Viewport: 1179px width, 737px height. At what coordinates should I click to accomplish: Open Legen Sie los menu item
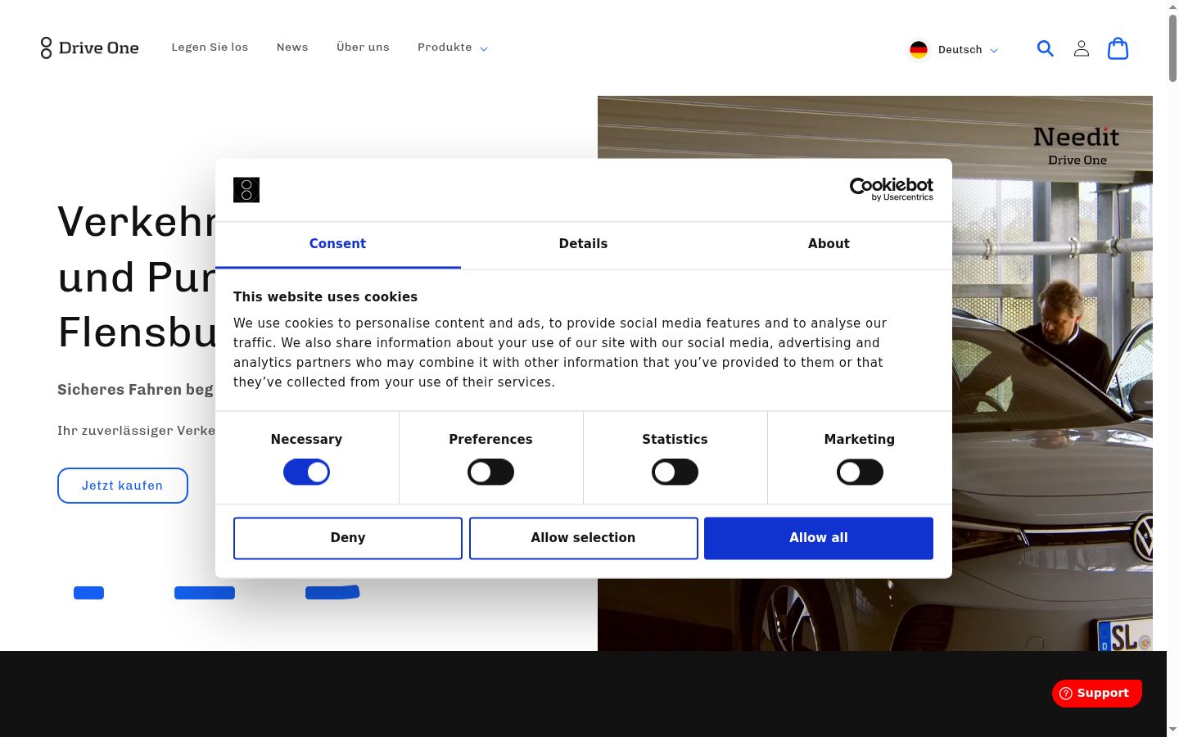tap(210, 47)
